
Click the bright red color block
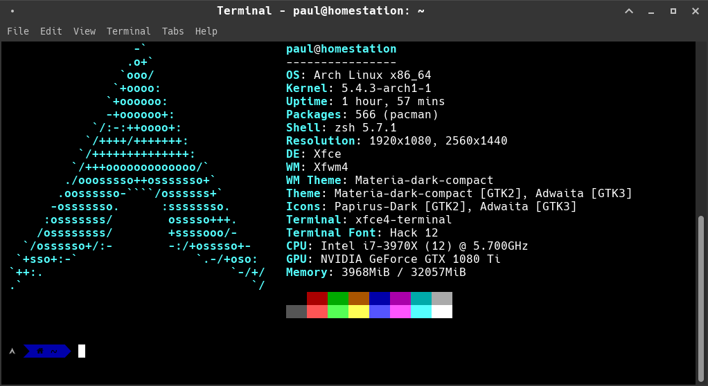click(x=317, y=311)
